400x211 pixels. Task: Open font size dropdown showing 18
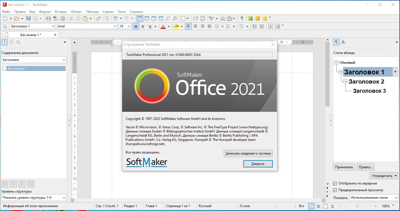pyautogui.click(x=129, y=26)
